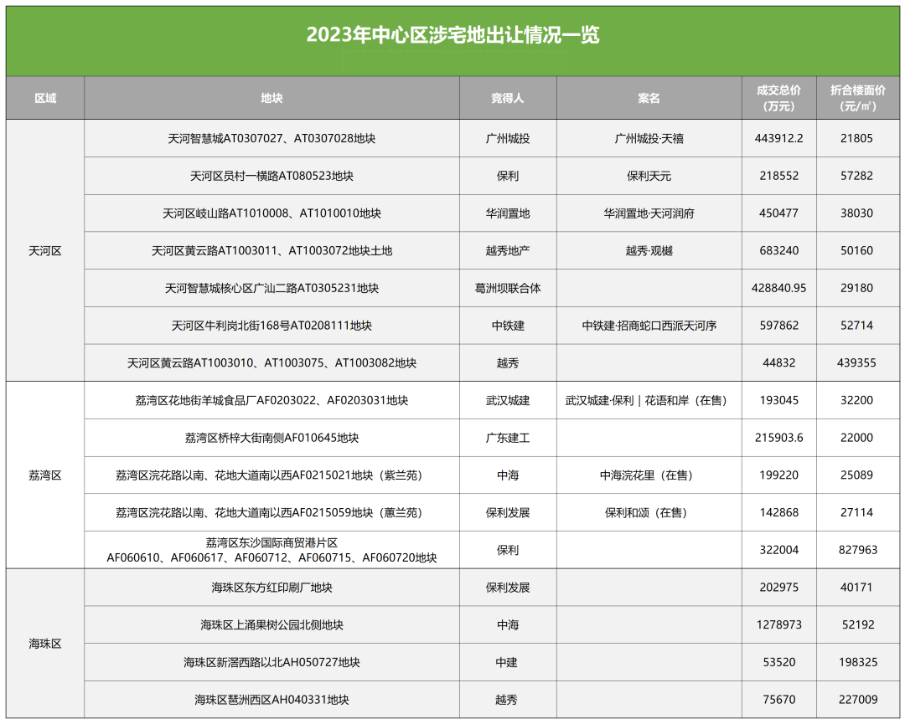This screenshot has width=905, height=724.
Task: Select the 案名 column header
Action: [647, 98]
